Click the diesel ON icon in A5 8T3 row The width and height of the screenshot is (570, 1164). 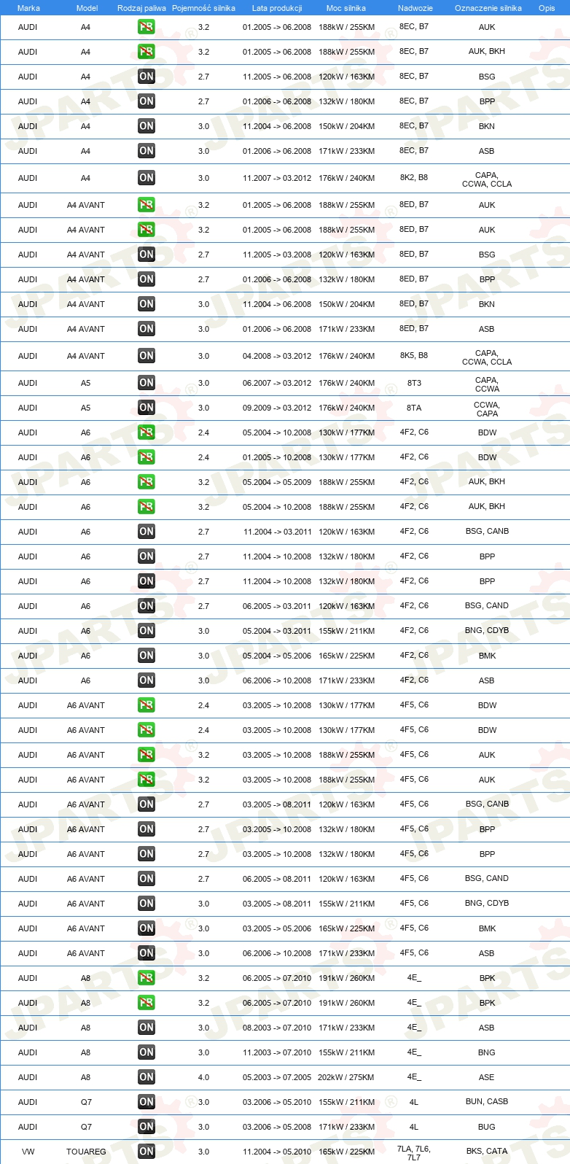[147, 383]
